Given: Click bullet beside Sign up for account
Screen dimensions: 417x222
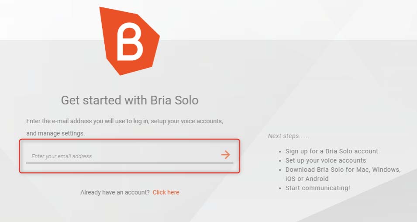Looking at the screenshot, I should click(279, 152).
